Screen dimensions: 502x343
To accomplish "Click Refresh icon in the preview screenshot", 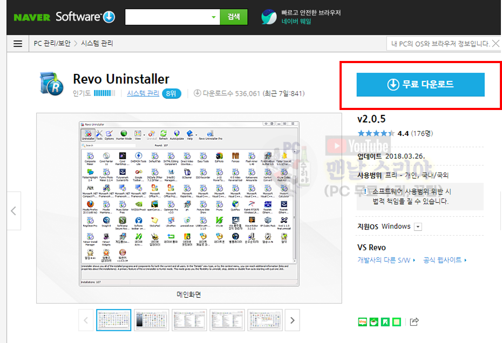I will tap(163, 135).
